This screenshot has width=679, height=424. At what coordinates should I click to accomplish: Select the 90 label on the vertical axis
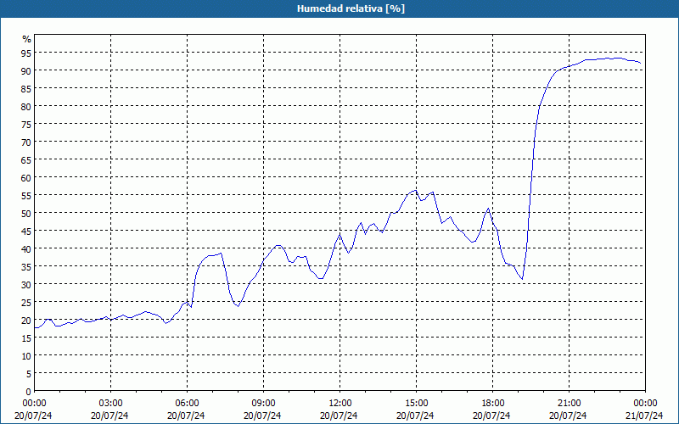click(x=26, y=70)
